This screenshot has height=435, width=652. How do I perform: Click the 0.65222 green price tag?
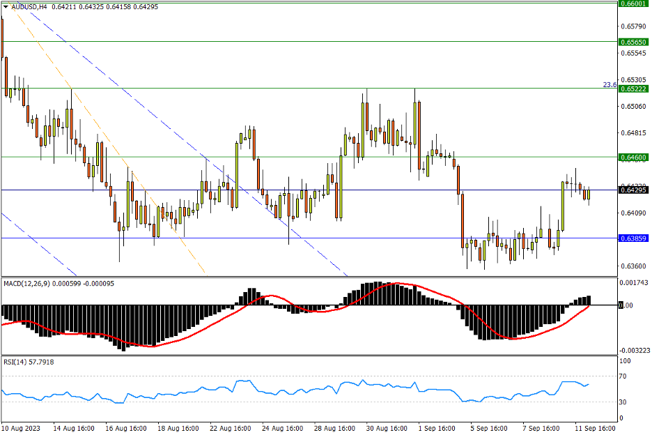tap(633, 89)
